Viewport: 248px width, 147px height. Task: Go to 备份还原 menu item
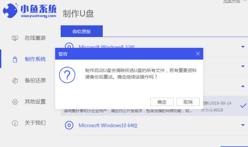pos(35,81)
